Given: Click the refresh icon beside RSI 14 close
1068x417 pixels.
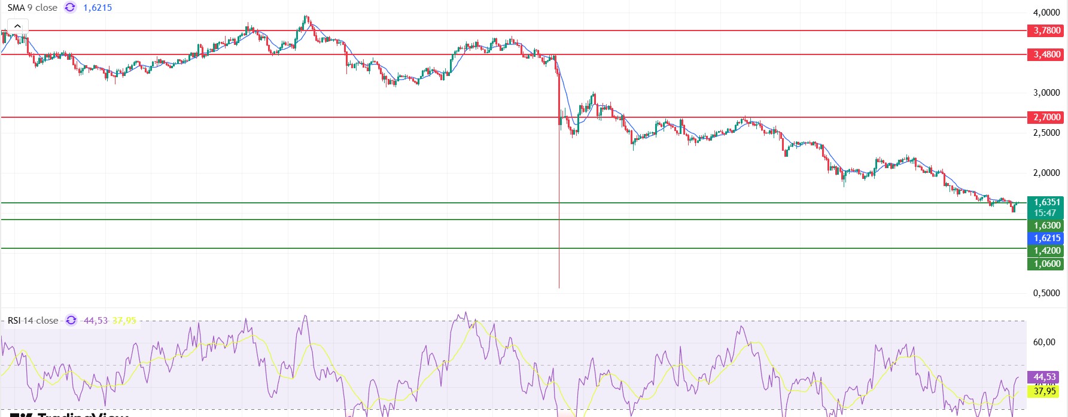Looking at the screenshot, I should (71, 321).
